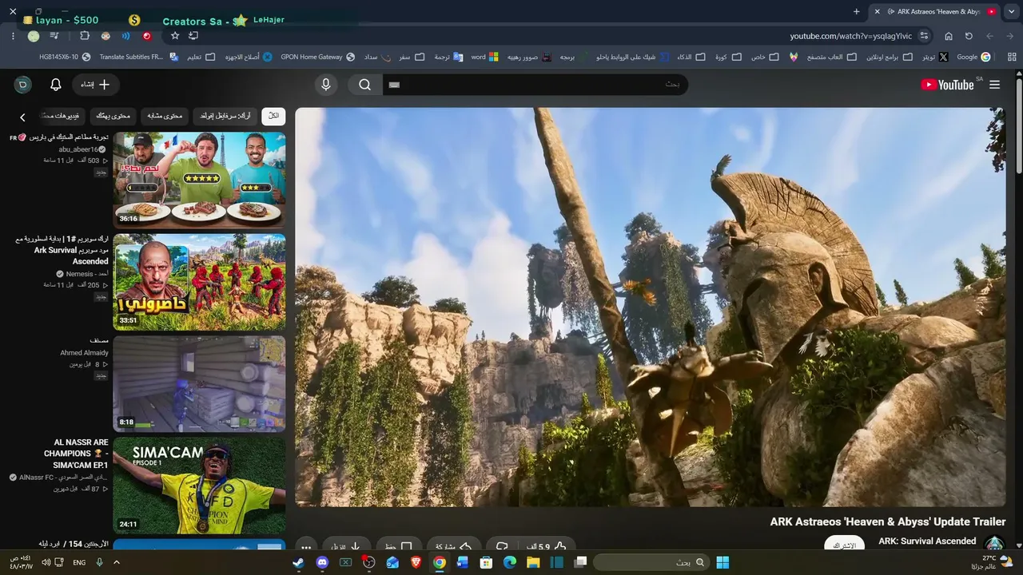
Task: Switch the ENG input language indicator
Action: point(79,562)
